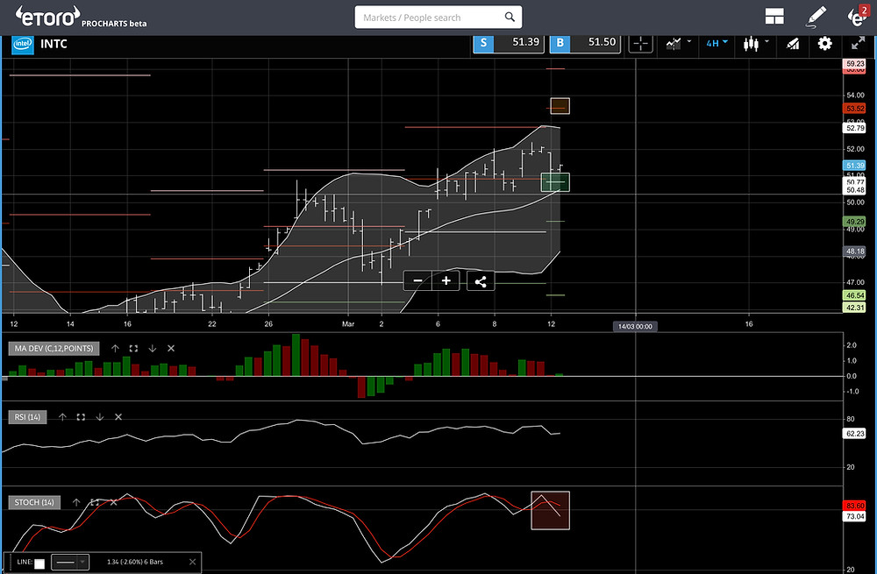
Task: Click the 46.54 green price label
Action: pos(854,295)
